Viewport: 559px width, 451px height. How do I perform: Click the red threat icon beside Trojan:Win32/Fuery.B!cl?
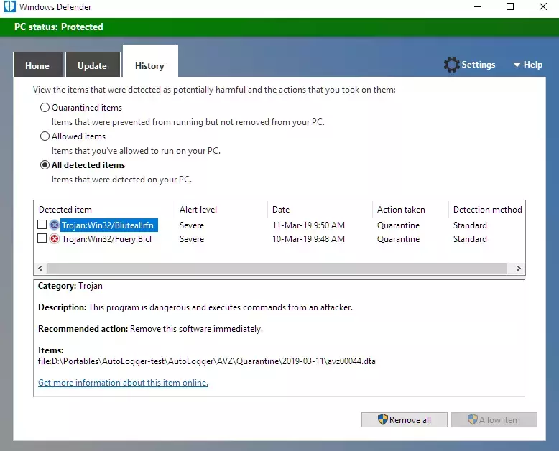point(54,238)
